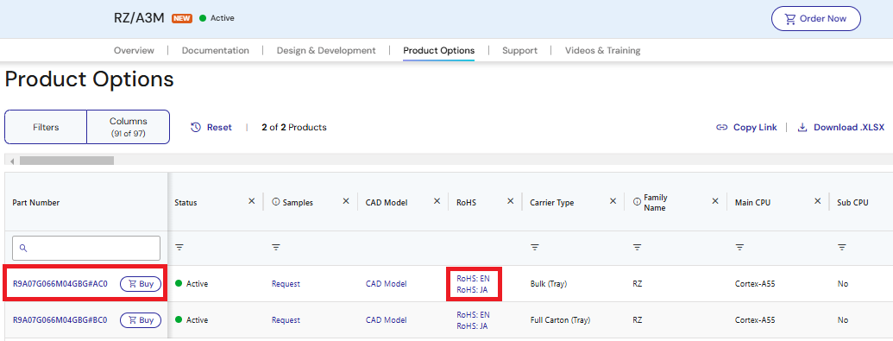
Task: Click Cortex-A55 in the Bulk (Tray) row
Action: [x=754, y=283]
